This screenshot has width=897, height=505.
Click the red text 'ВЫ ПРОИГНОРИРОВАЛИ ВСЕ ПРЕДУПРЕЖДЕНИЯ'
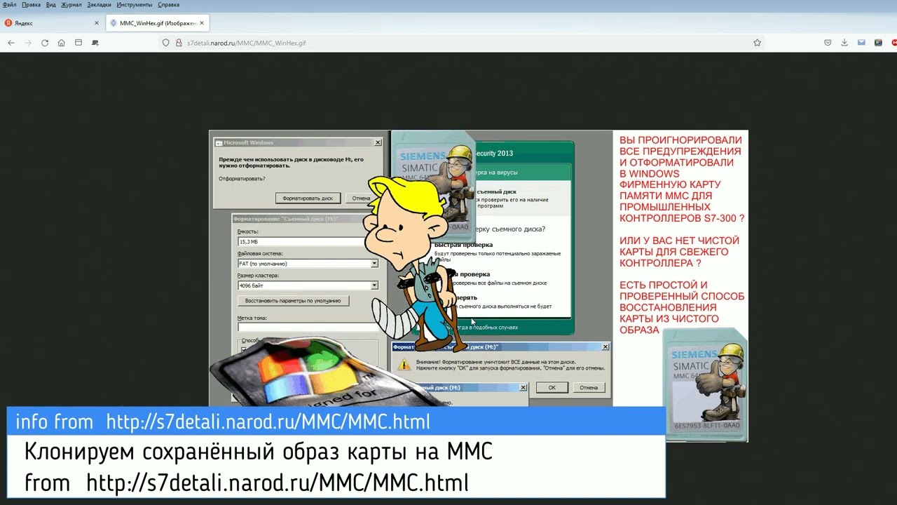[680, 145]
